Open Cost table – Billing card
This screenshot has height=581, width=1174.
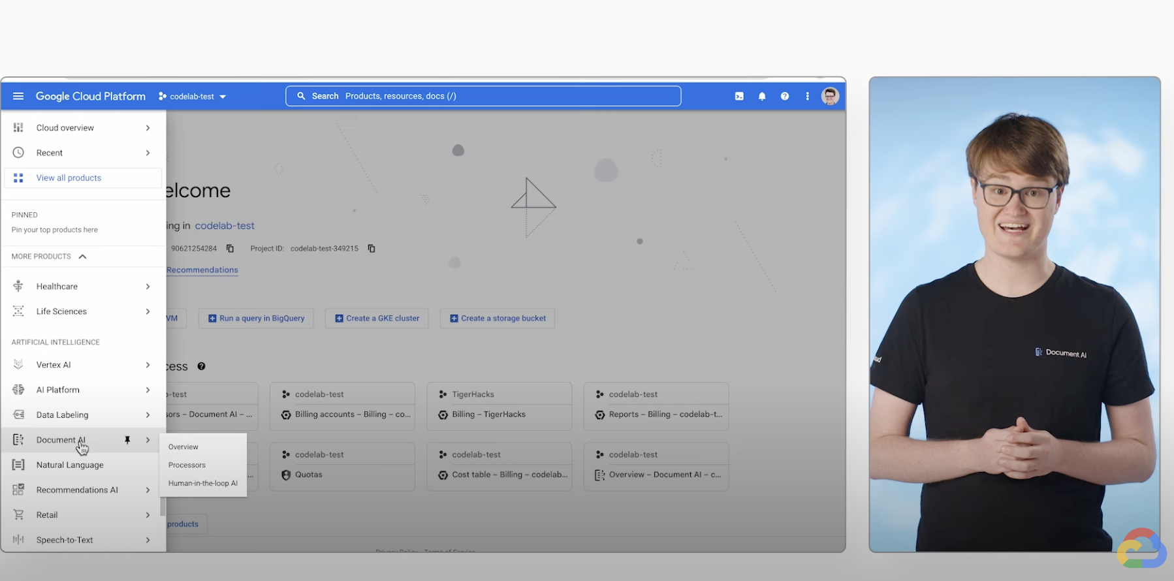coord(499,466)
